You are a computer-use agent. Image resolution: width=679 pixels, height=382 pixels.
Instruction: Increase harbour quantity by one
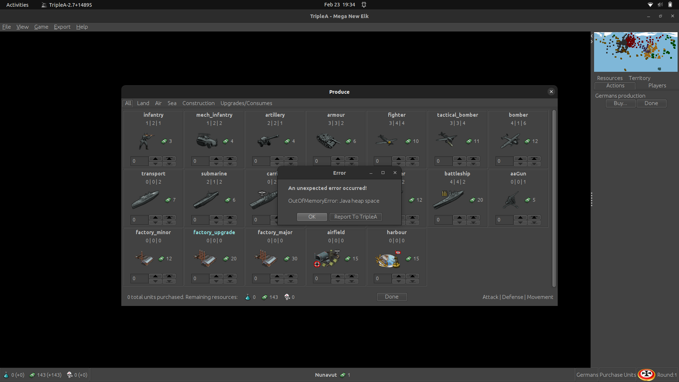(399, 276)
